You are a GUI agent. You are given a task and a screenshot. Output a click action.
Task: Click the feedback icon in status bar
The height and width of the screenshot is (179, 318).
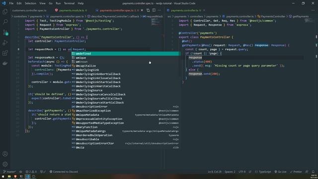(307, 172)
